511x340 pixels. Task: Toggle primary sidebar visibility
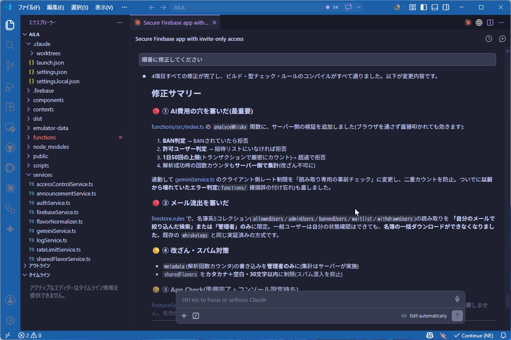click(424, 7)
